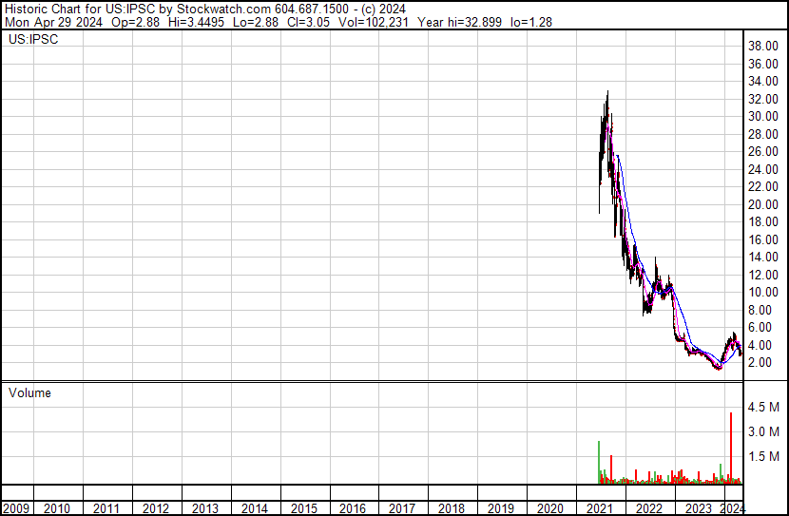Click the tallest red volume spike bar
Viewport: 789px width, 516px height.
(730, 447)
